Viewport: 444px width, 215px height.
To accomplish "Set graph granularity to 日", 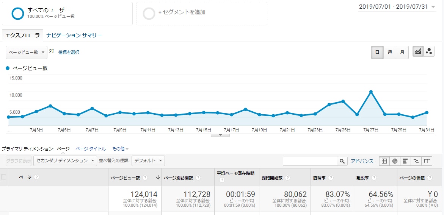I will tap(377, 52).
